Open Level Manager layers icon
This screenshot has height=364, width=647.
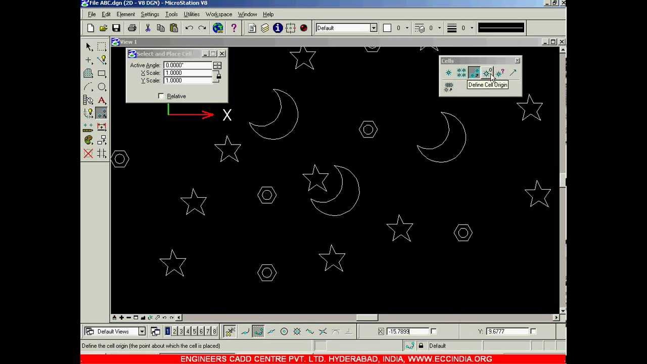click(265, 28)
